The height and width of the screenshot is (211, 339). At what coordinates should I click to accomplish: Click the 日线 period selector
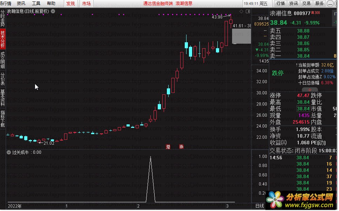[x=260, y=206]
